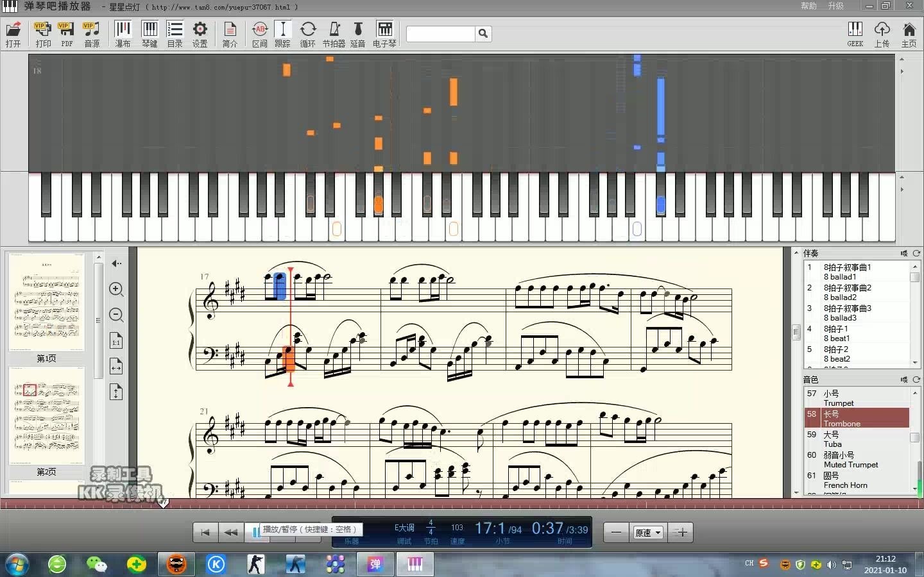Choose accompaniment 8 ballad3
The width and height of the screenshot is (924, 577).
click(857, 313)
